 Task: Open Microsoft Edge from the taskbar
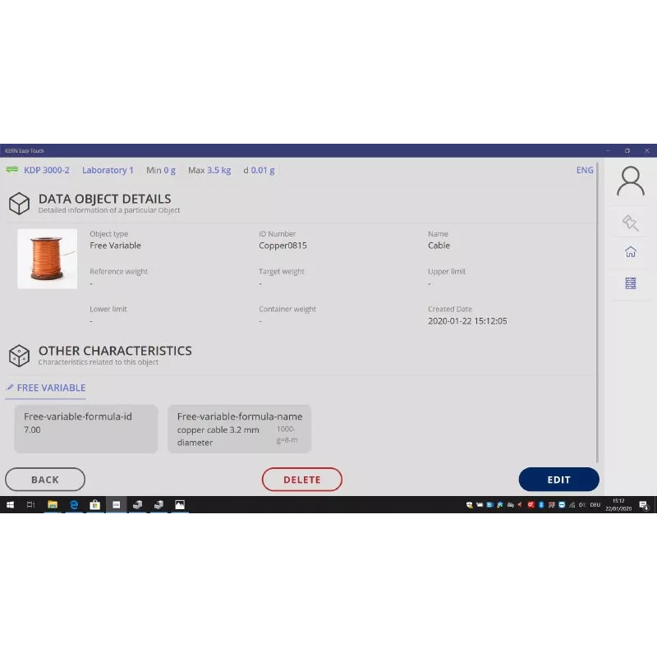tap(74, 504)
